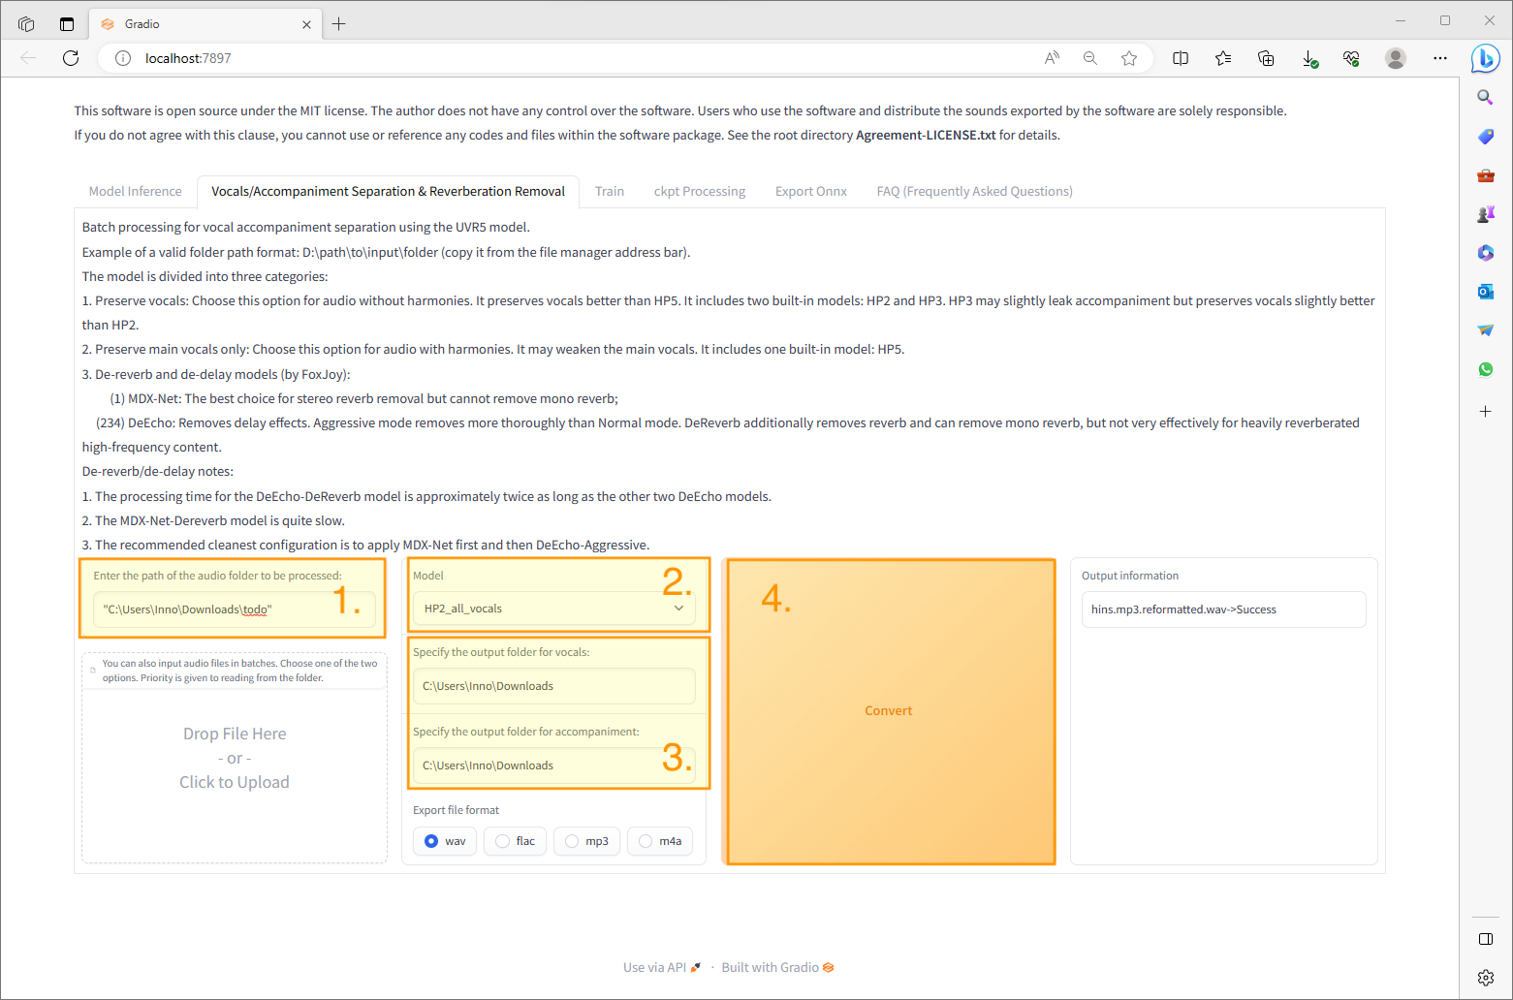The height and width of the screenshot is (1000, 1513).
Task: Open Read aloud in address bar
Action: (1052, 58)
